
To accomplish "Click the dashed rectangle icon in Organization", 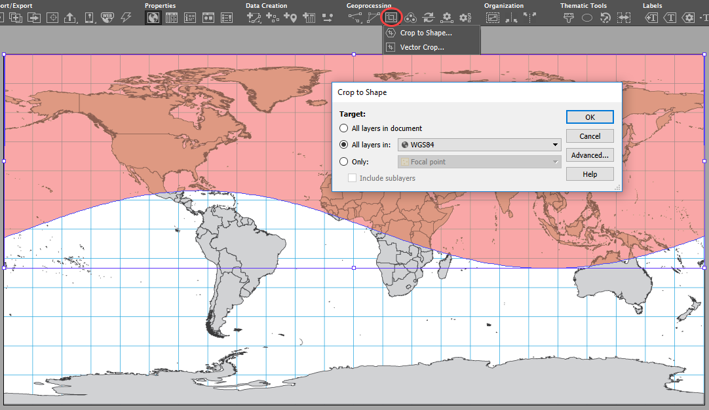I will click(x=492, y=18).
